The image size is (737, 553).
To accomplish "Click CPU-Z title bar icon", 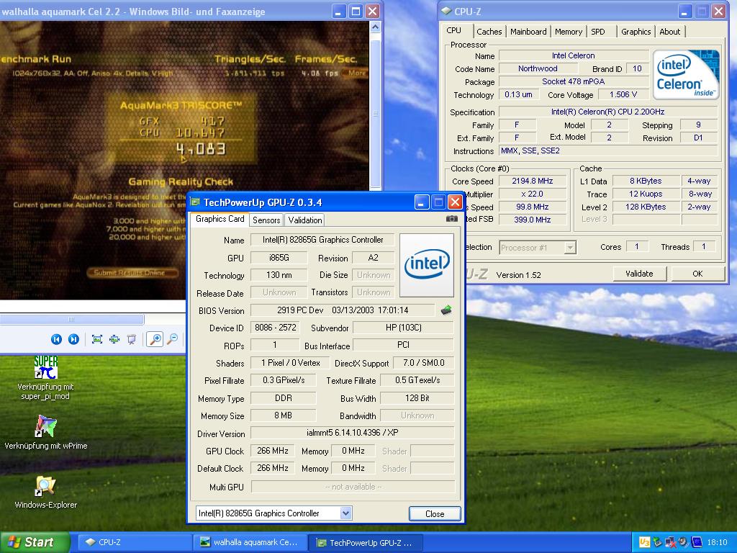I will [x=446, y=12].
